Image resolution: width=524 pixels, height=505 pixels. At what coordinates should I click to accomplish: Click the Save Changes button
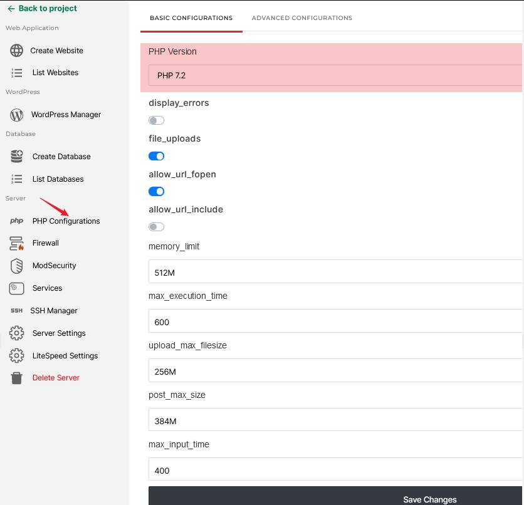tap(335, 496)
